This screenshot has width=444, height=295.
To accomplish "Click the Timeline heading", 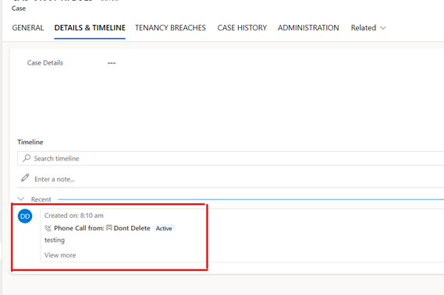I will click(30, 142).
